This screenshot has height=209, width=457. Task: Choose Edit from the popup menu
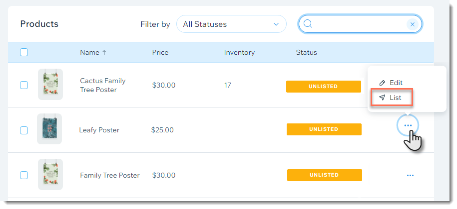pyautogui.click(x=391, y=83)
